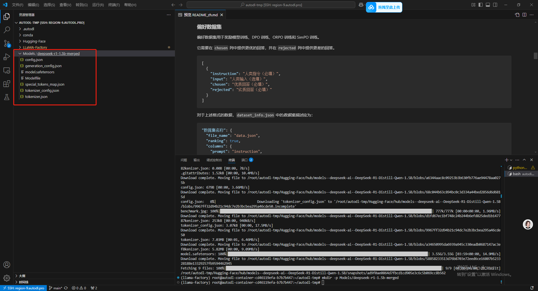Open the Copilot chat icon
Image resolution: width=538 pixels, height=291 pixels.
click(x=361, y=5)
